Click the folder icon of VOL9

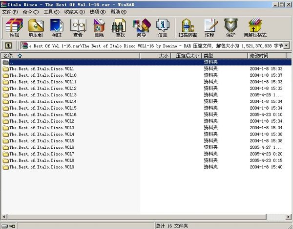click(6, 167)
